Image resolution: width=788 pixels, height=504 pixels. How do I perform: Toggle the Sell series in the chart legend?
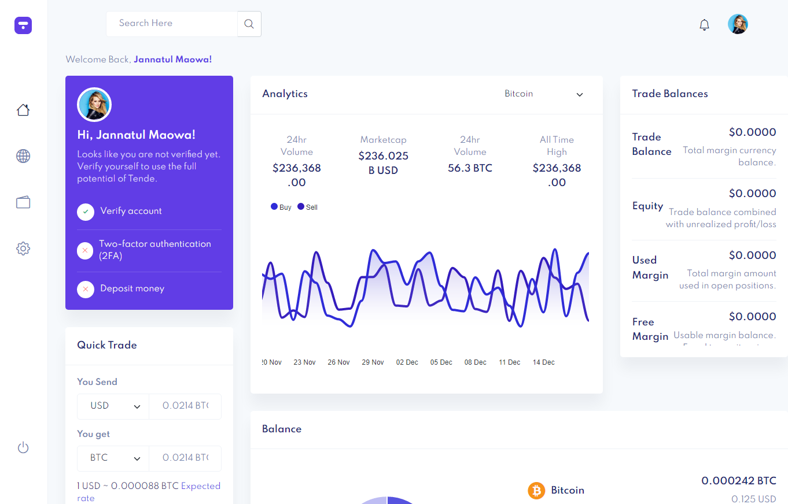point(307,206)
